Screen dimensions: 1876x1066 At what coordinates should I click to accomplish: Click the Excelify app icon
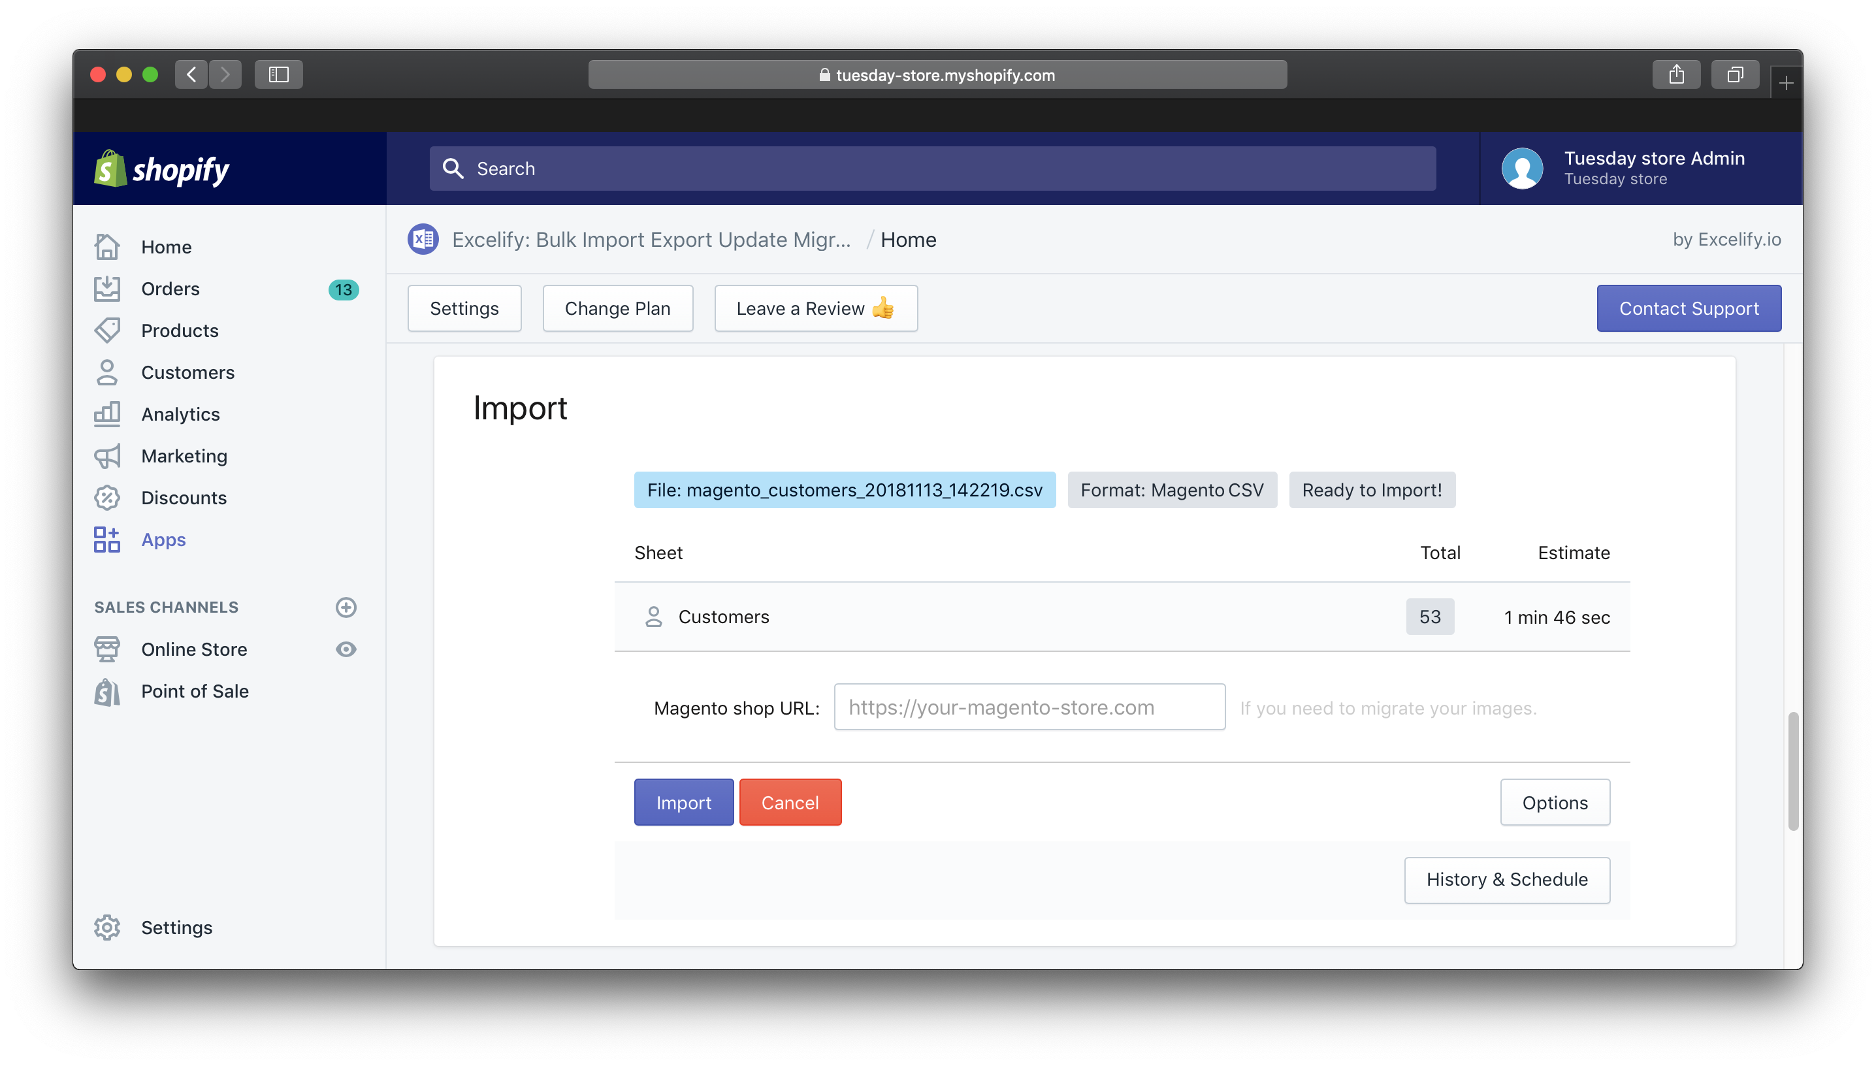pos(423,240)
